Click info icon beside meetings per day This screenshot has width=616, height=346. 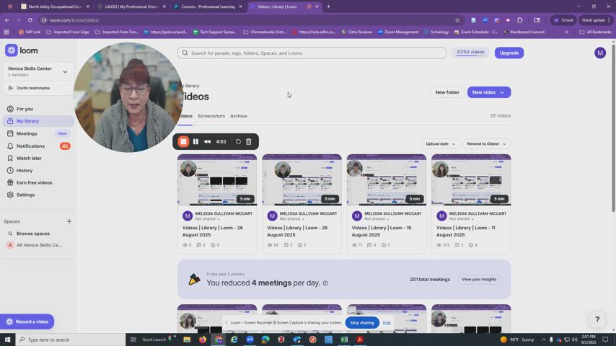325,283
